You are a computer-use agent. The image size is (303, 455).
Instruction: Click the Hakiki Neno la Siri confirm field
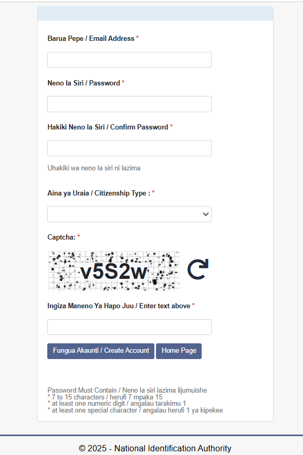pyautogui.click(x=129, y=148)
